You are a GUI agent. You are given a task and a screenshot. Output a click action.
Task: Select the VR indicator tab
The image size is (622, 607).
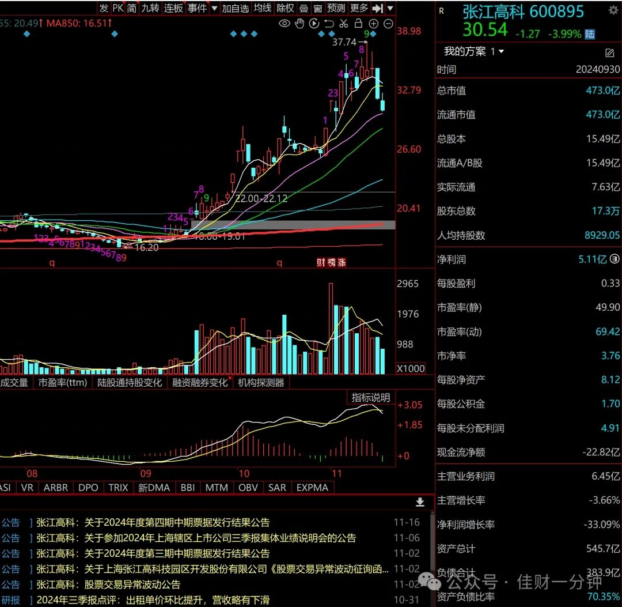click(27, 488)
